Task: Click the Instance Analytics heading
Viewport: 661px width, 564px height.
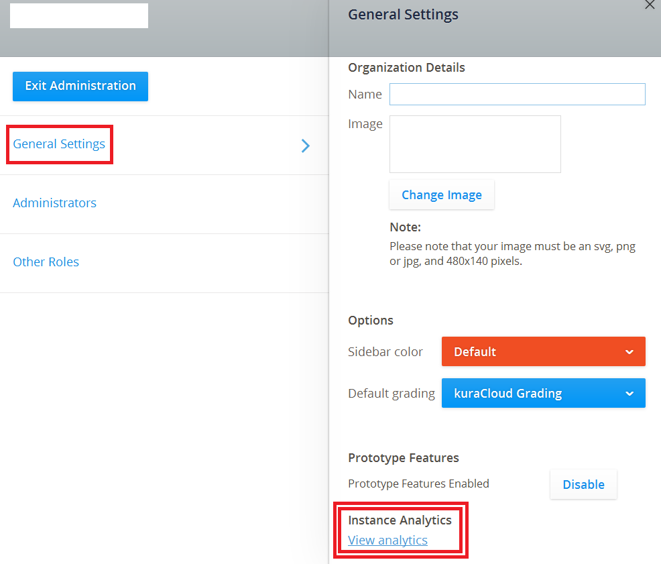Action: [400, 520]
